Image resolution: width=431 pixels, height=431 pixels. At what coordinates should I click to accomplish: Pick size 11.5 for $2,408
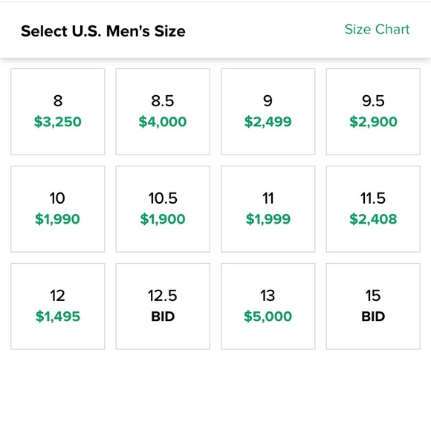[373, 209]
